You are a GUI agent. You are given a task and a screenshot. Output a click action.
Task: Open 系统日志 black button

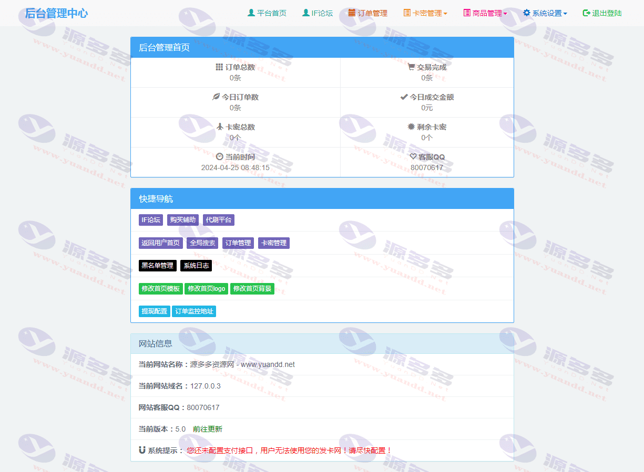coord(196,266)
